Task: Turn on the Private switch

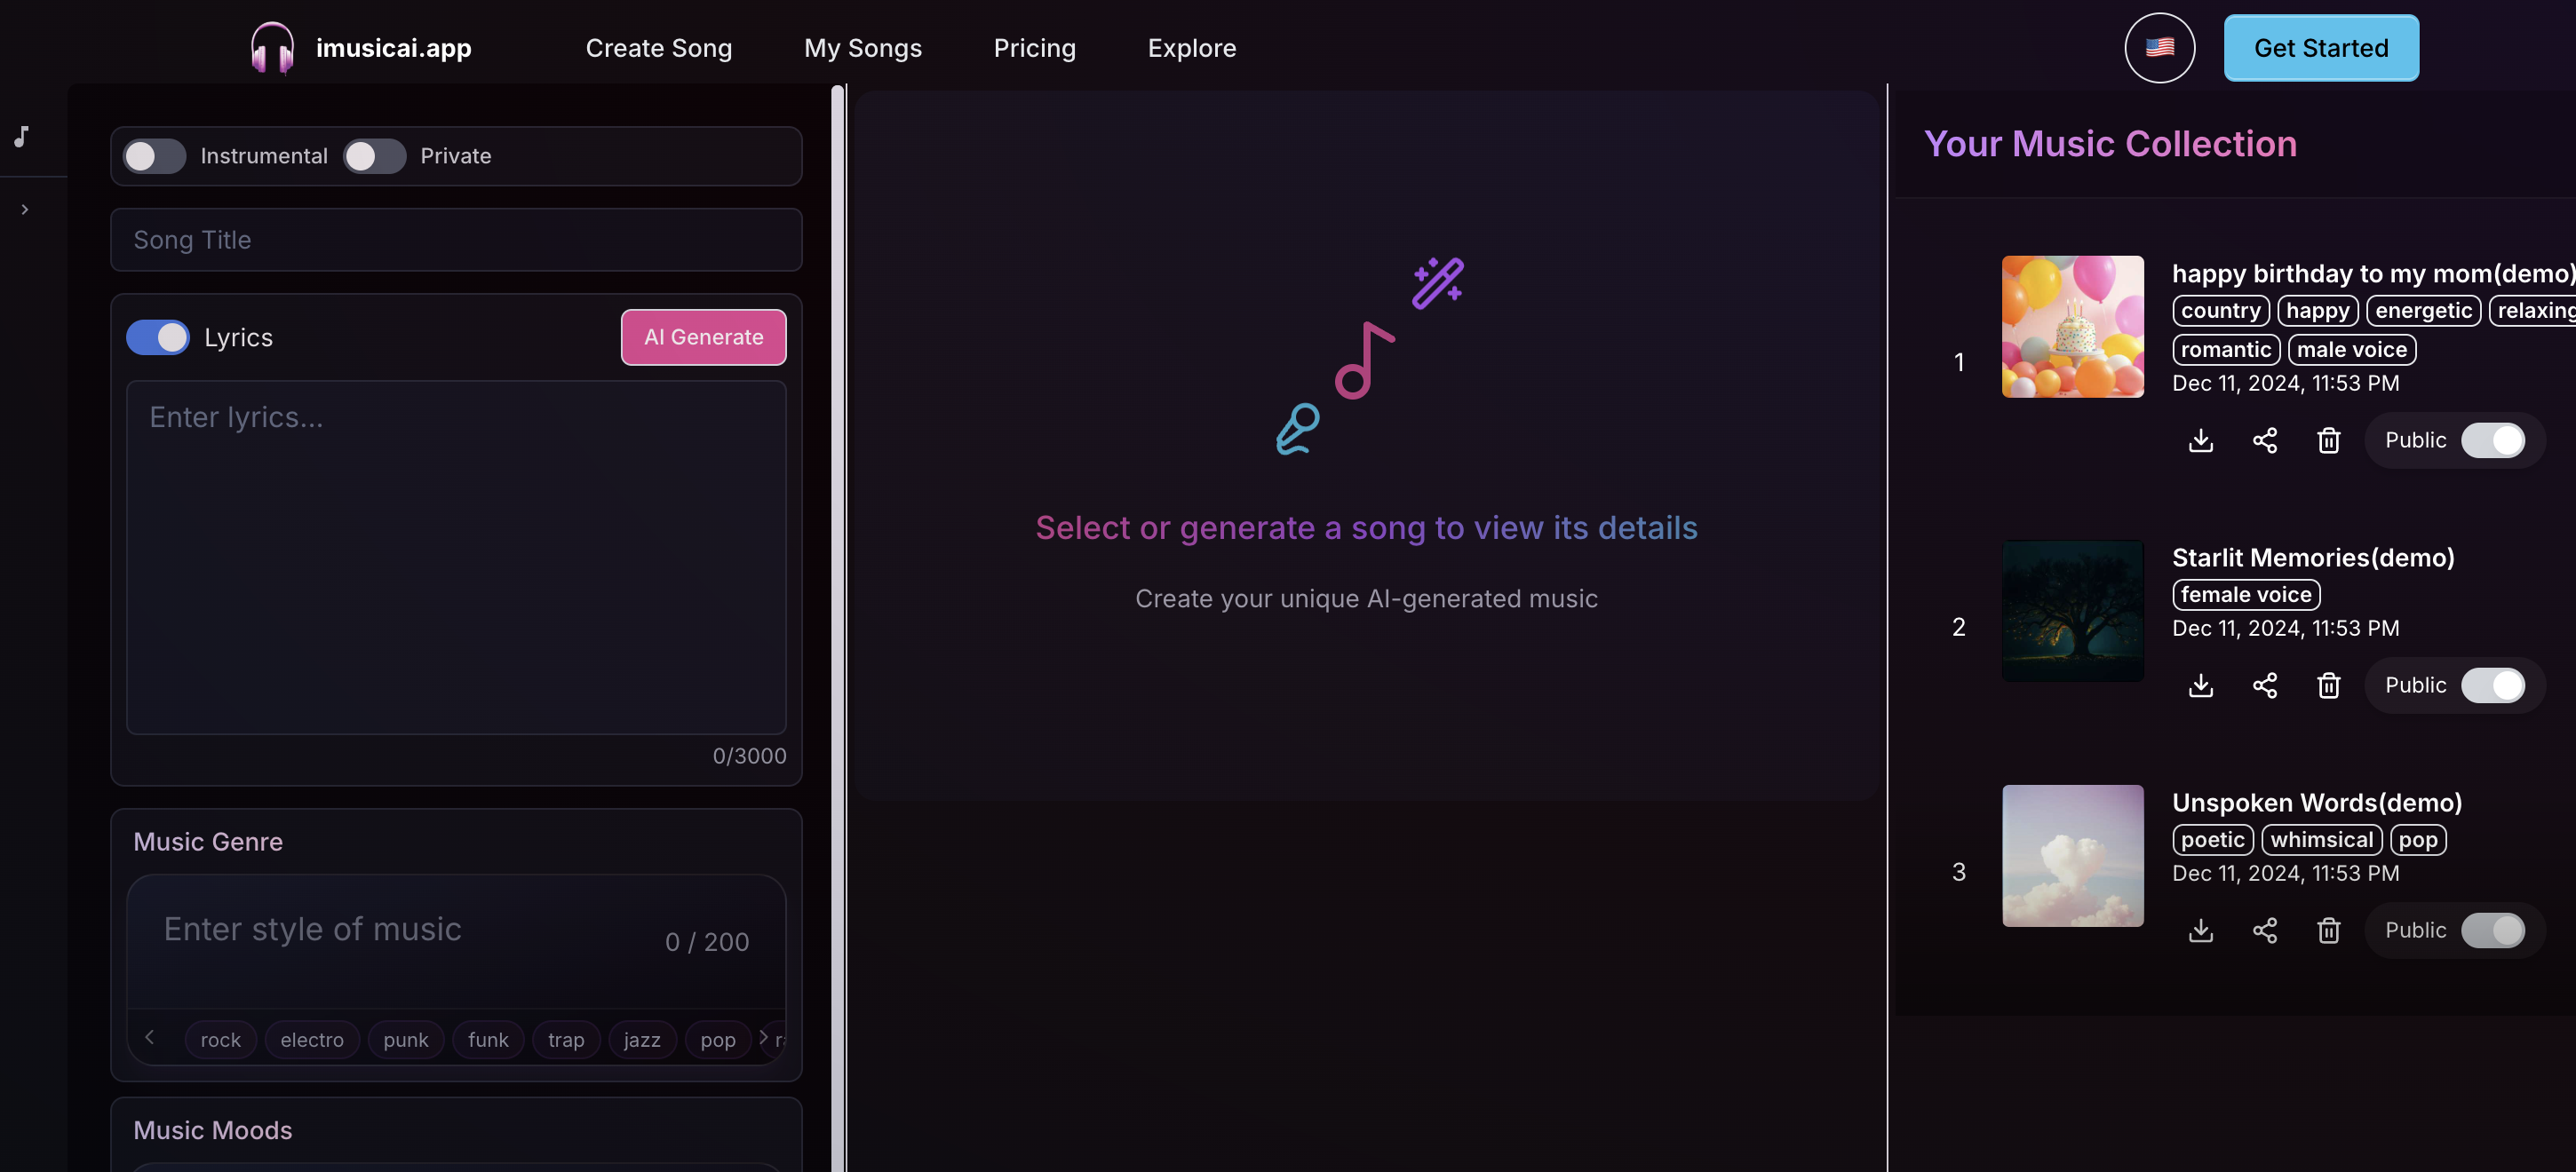Action: (x=374, y=156)
